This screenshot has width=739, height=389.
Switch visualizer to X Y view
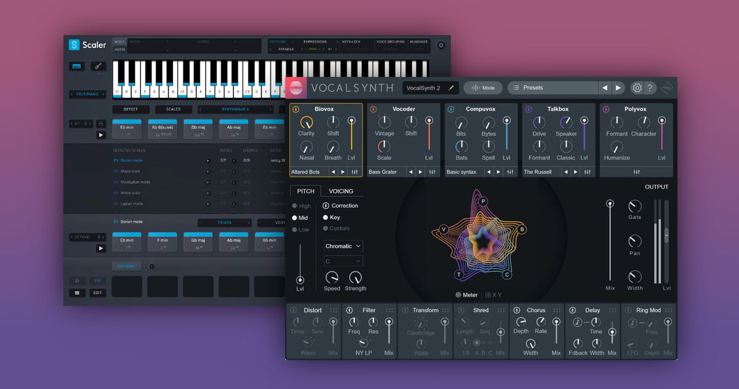coord(494,295)
